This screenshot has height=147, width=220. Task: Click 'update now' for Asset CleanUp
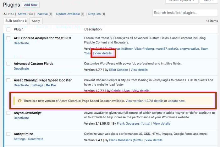176,101
